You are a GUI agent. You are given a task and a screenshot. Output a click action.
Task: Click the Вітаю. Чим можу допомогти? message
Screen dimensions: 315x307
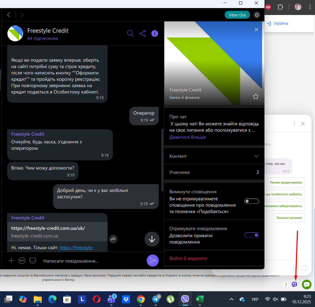[43, 171]
